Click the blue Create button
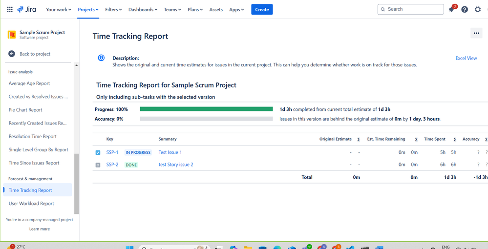Image resolution: width=488 pixels, height=249 pixels. click(x=262, y=9)
